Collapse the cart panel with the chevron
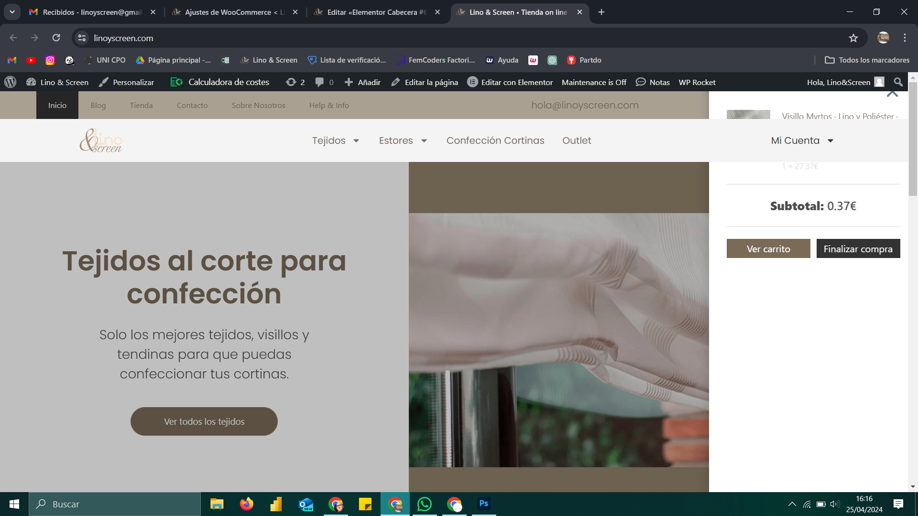918x516 pixels. click(x=892, y=94)
